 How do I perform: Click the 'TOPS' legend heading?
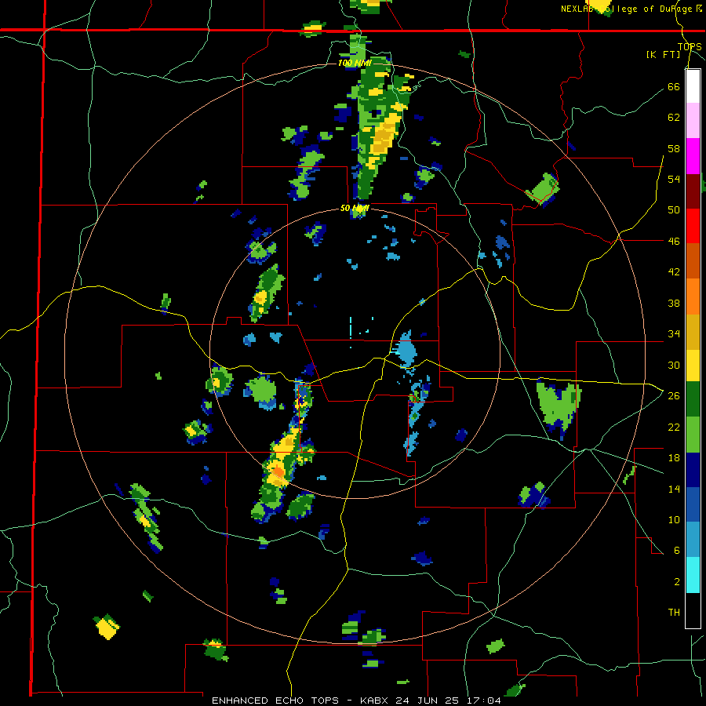click(x=690, y=47)
